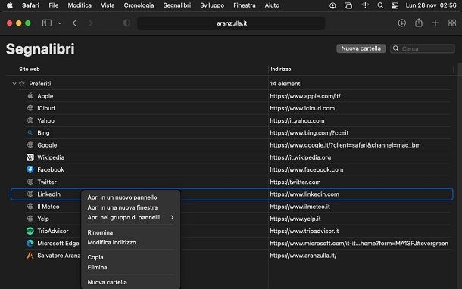This screenshot has height=289, width=462.
Task: Expand Apri nel gruppo di pannelli submenu
Action: click(130, 217)
